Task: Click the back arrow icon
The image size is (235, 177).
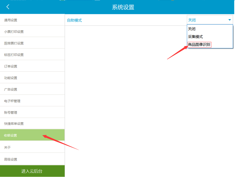Action: (x=8, y=7)
